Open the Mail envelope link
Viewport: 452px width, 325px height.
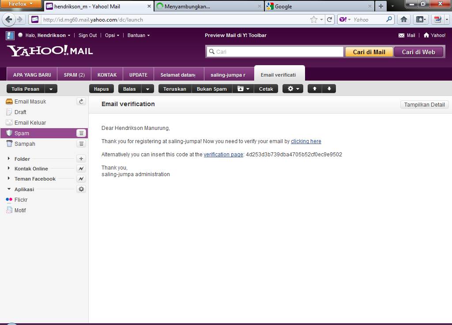pyautogui.click(x=407, y=35)
